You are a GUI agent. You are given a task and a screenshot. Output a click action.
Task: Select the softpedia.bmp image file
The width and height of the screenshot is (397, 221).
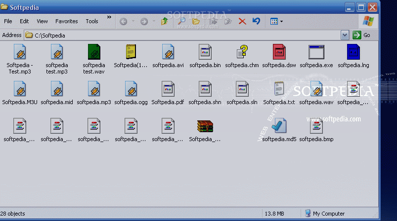point(316,130)
